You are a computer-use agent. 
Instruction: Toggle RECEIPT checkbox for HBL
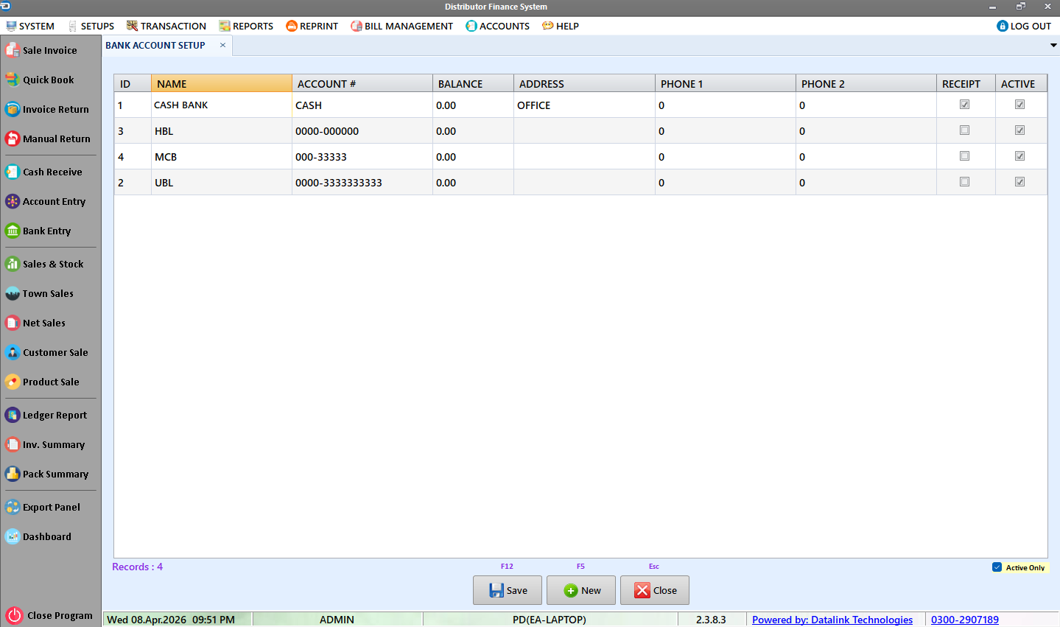pyautogui.click(x=964, y=130)
